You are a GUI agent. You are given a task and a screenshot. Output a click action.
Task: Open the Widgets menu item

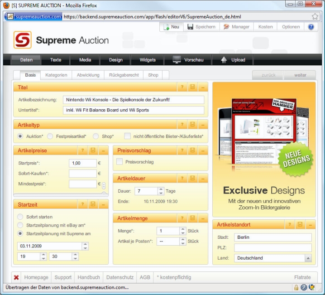(148, 60)
